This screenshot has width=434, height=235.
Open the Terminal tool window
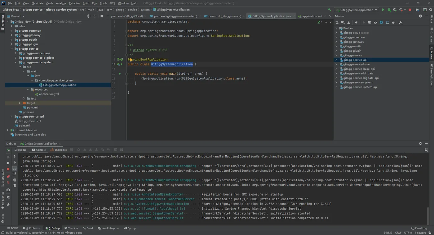(x=71, y=228)
